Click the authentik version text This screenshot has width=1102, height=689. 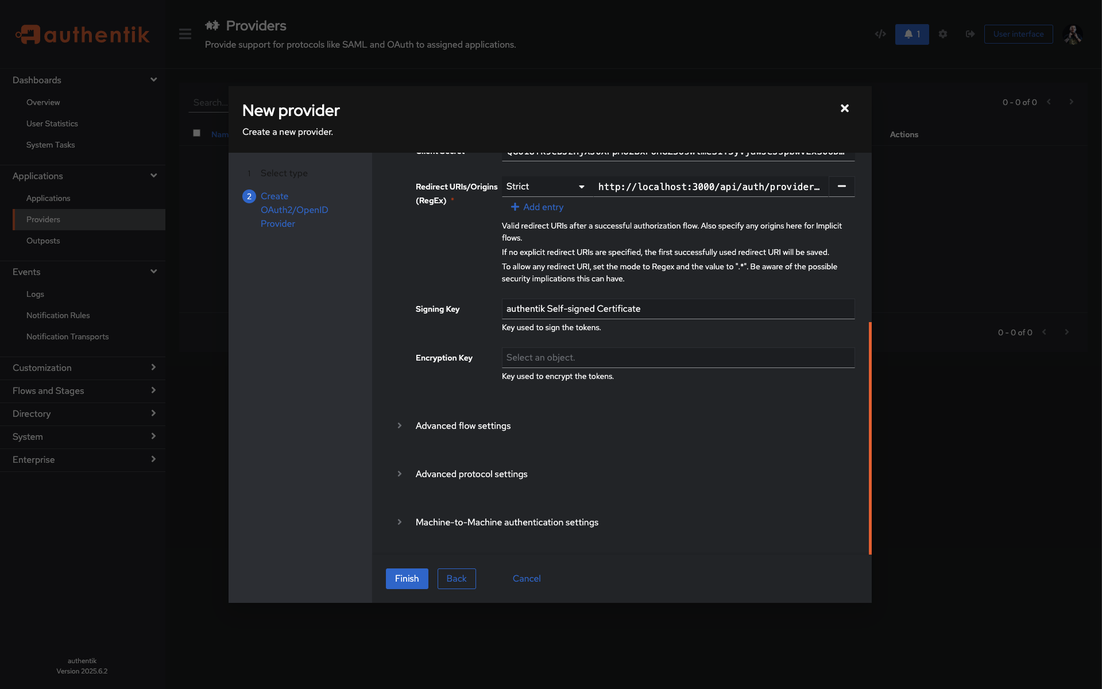click(82, 671)
